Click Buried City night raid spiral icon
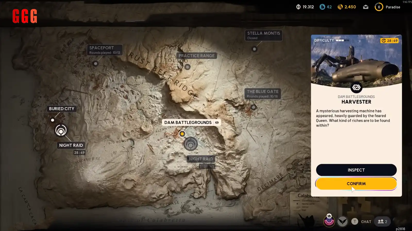This screenshot has width=412, height=231. point(61,131)
